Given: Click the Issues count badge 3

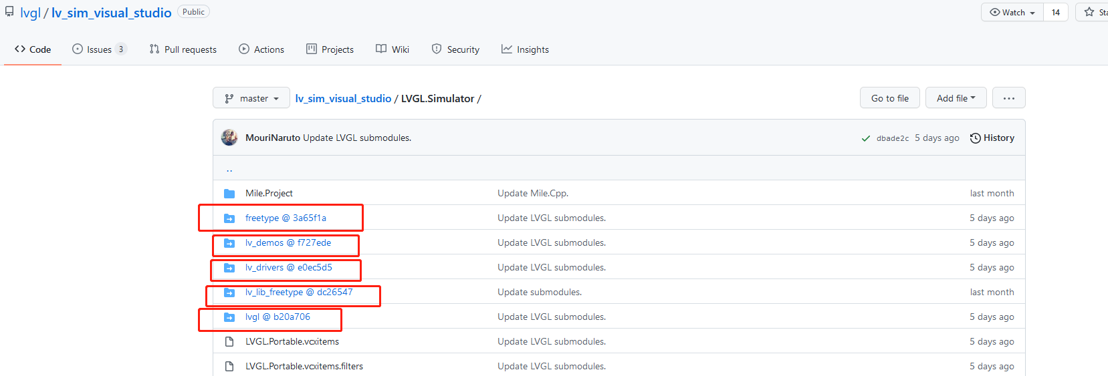Looking at the screenshot, I should pos(121,49).
